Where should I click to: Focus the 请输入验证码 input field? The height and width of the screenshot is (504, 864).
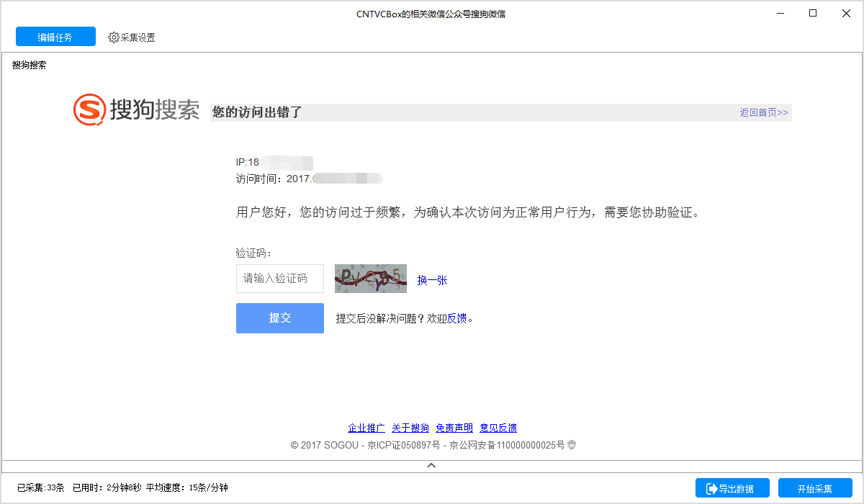280,279
